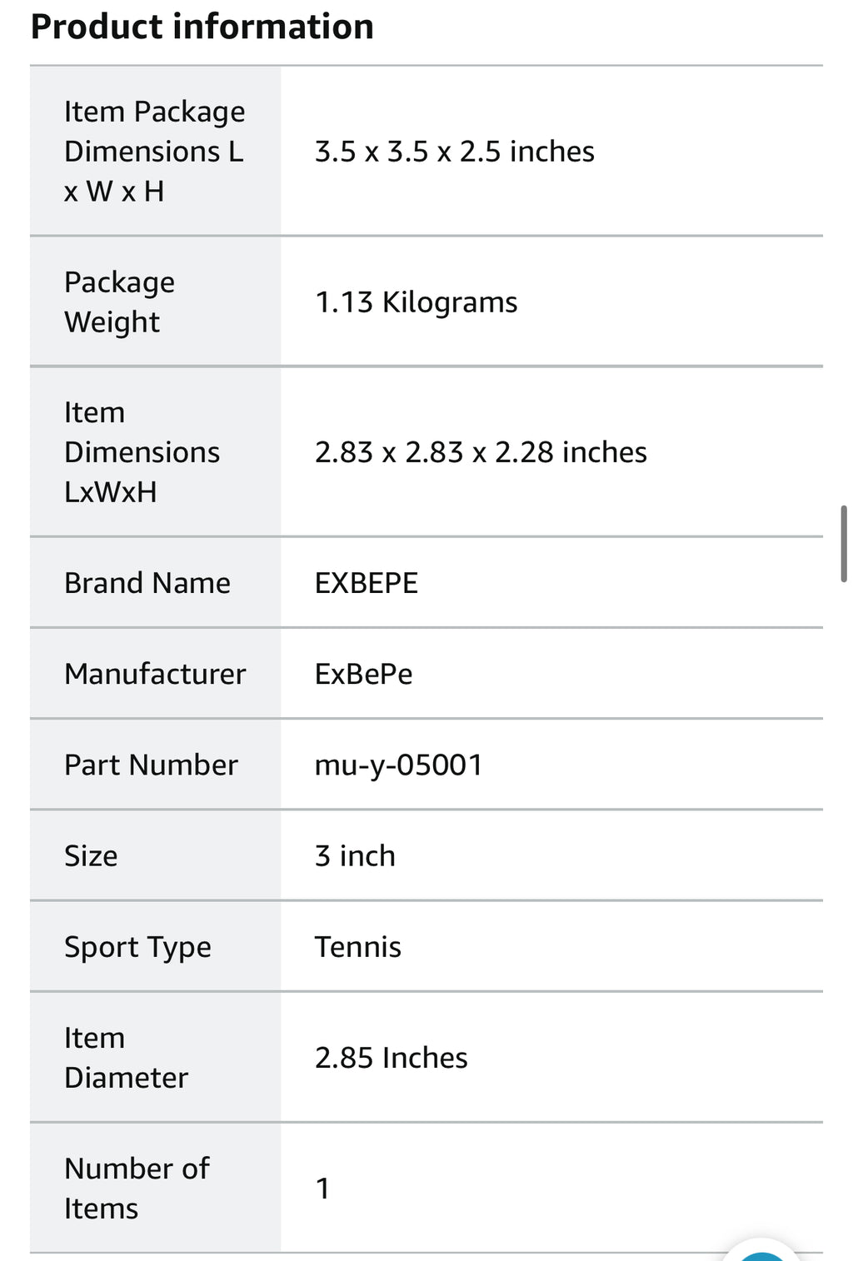Select the Item Dimensions LxWxH label
853x1261 pixels.
pyautogui.click(x=142, y=452)
